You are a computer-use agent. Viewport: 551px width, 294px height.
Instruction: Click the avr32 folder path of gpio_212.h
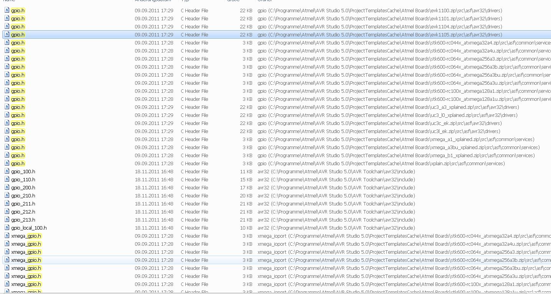click(x=336, y=212)
